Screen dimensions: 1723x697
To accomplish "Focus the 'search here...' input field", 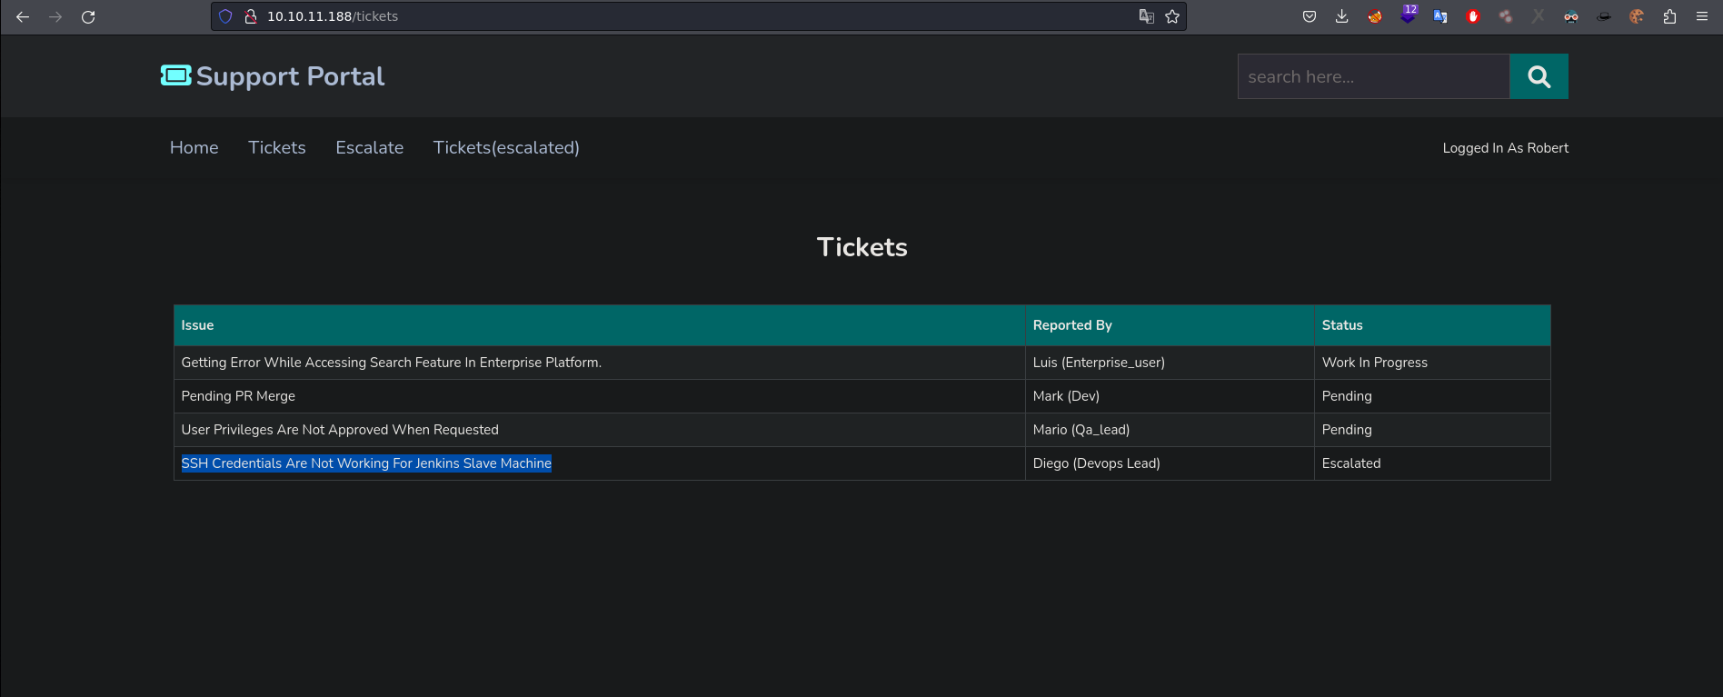I will [1373, 76].
